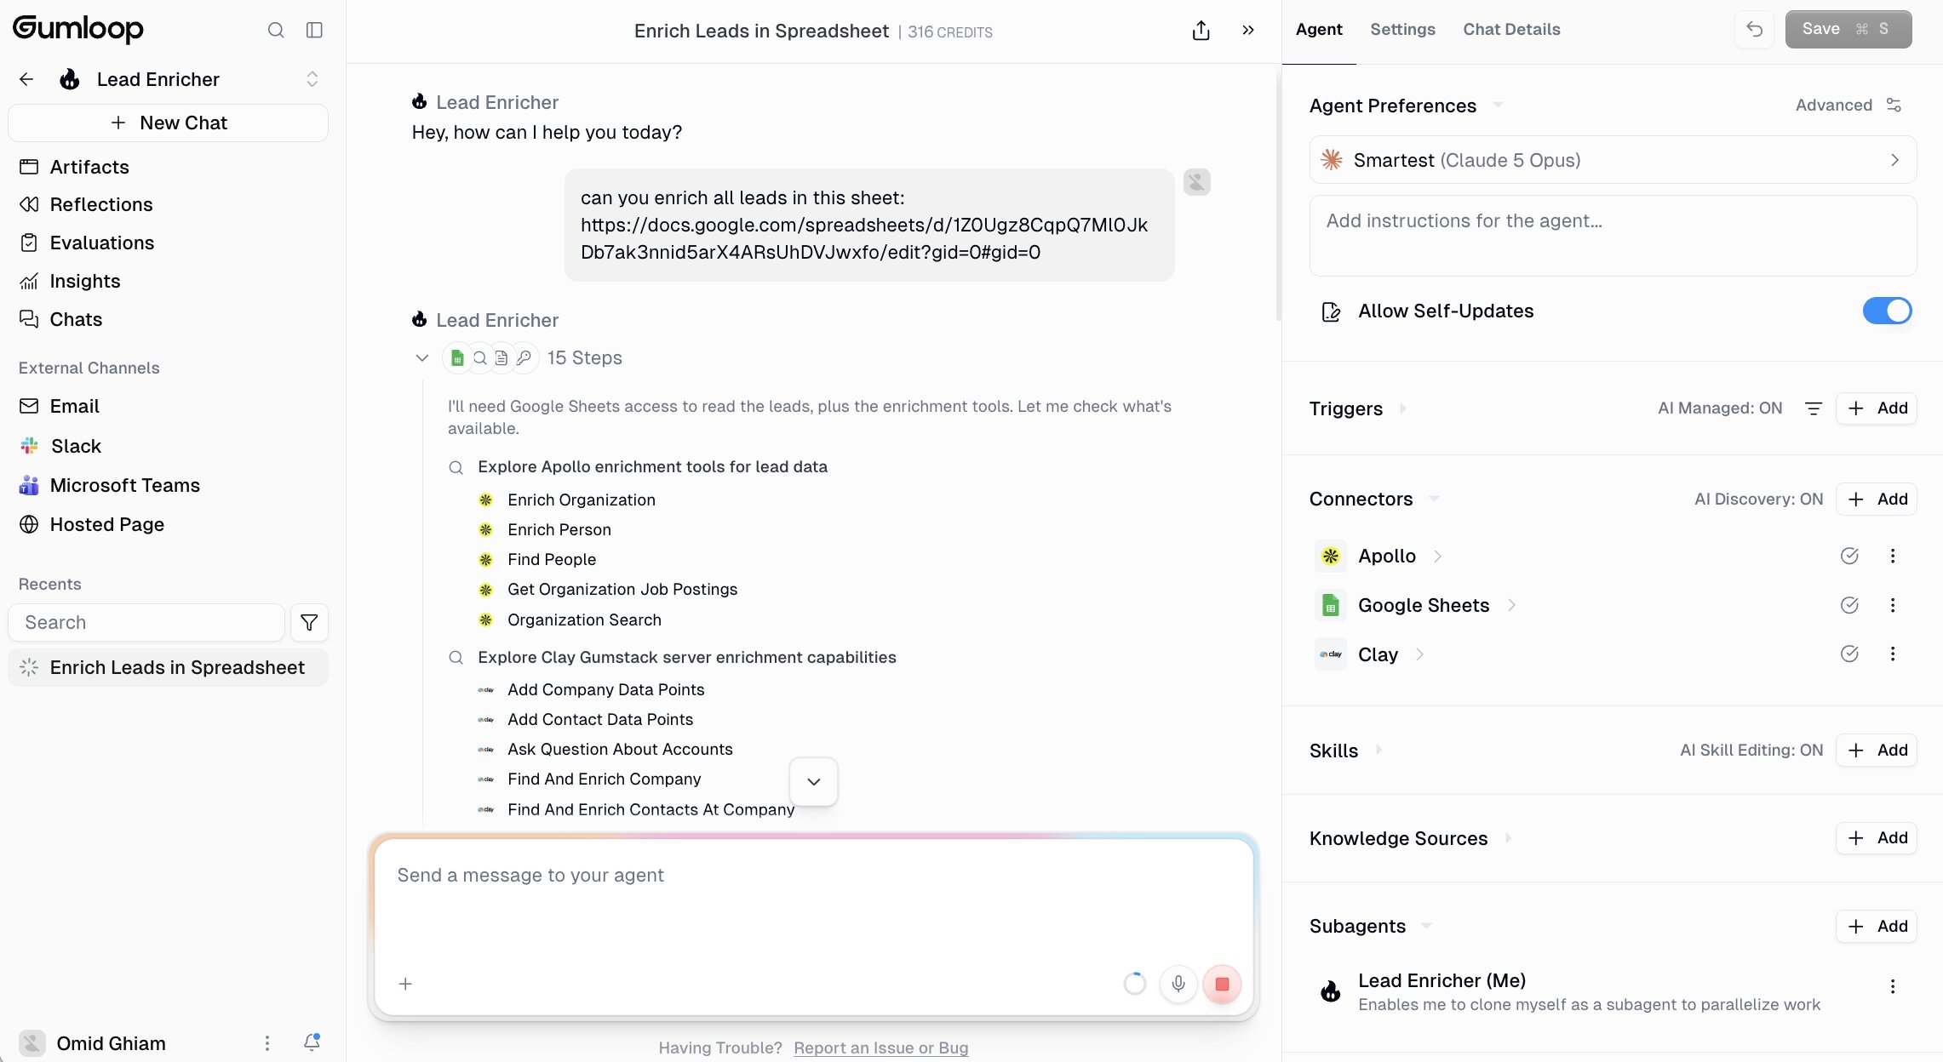The height and width of the screenshot is (1062, 1943).
Task: Select the Slack external channel
Action: tap(76, 446)
